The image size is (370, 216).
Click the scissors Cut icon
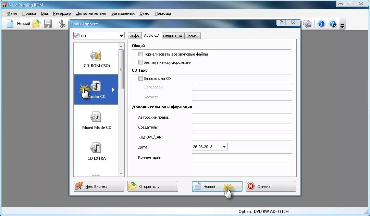(x=62, y=24)
